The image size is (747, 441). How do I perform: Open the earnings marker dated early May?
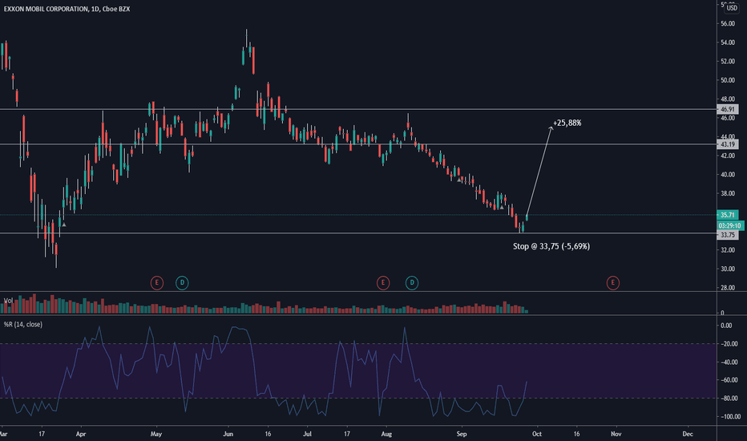pos(157,283)
